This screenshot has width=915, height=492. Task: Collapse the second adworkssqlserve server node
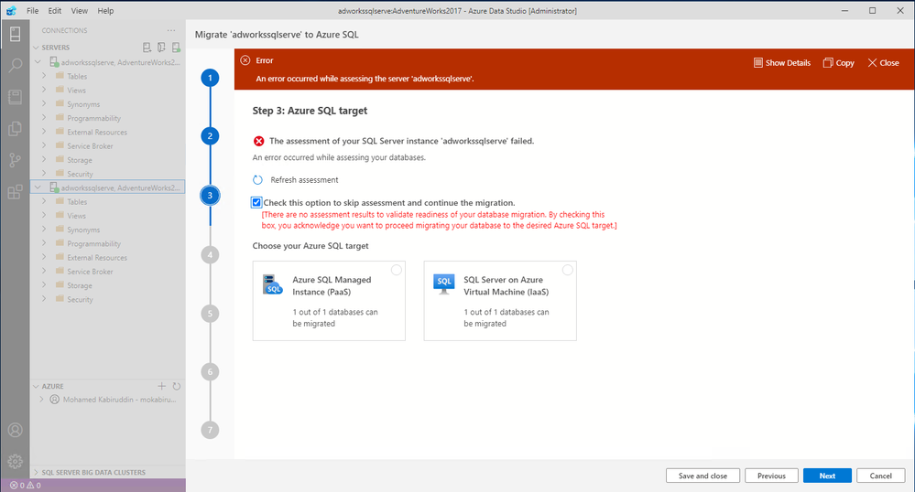[x=38, y=187]
